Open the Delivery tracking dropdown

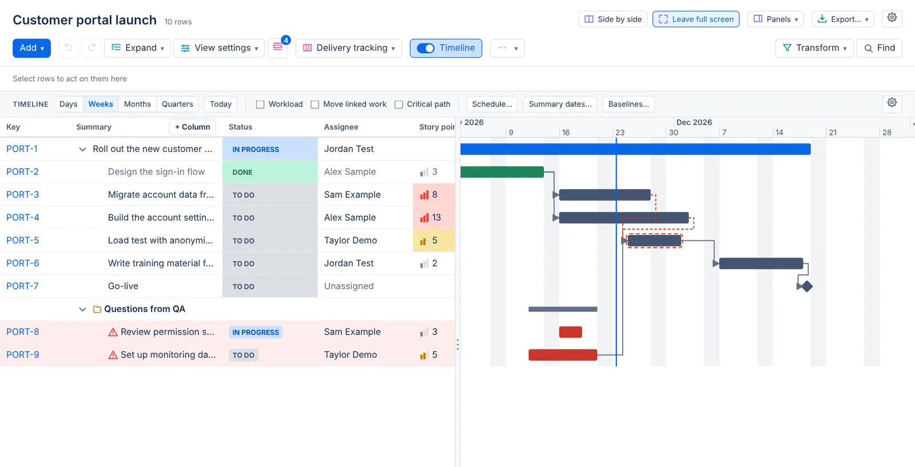(349, 48)
